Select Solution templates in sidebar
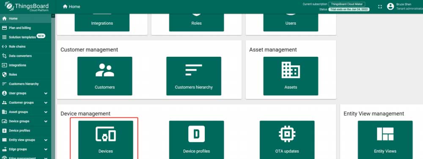423x159 pixels. (x=25, y=37)
